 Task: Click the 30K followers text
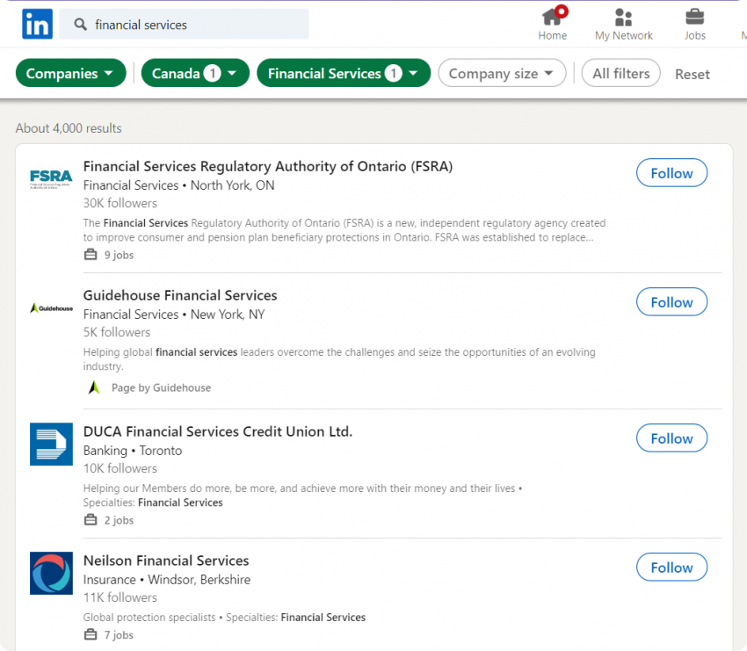pyautogui.click(x=120, y=203)
